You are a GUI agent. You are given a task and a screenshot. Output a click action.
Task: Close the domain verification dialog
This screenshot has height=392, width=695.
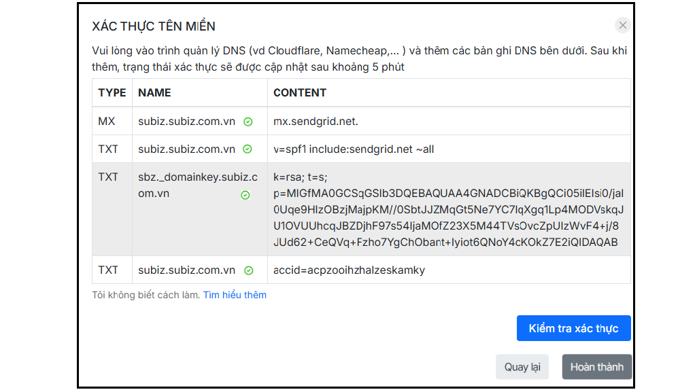pyautogui.click(x=622, y=26)
